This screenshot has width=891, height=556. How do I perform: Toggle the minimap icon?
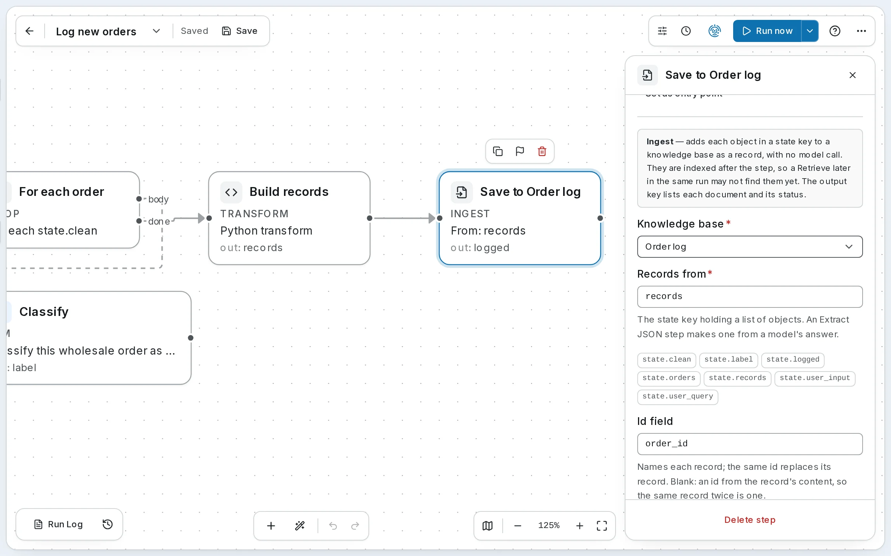click(x=488, y=526)
